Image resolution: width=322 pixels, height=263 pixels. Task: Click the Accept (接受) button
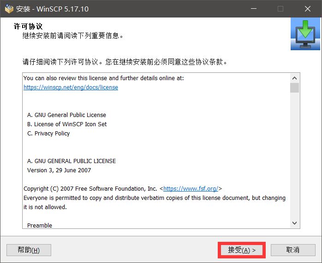[x=242, y=250]
